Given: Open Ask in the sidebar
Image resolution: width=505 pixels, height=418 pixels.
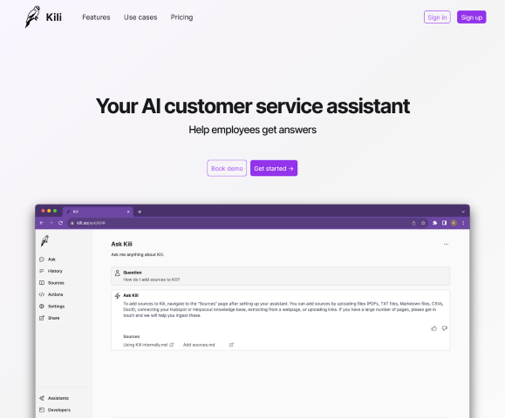Looking at the screenshot, I should pyautogui.click(x=47, y=260).
